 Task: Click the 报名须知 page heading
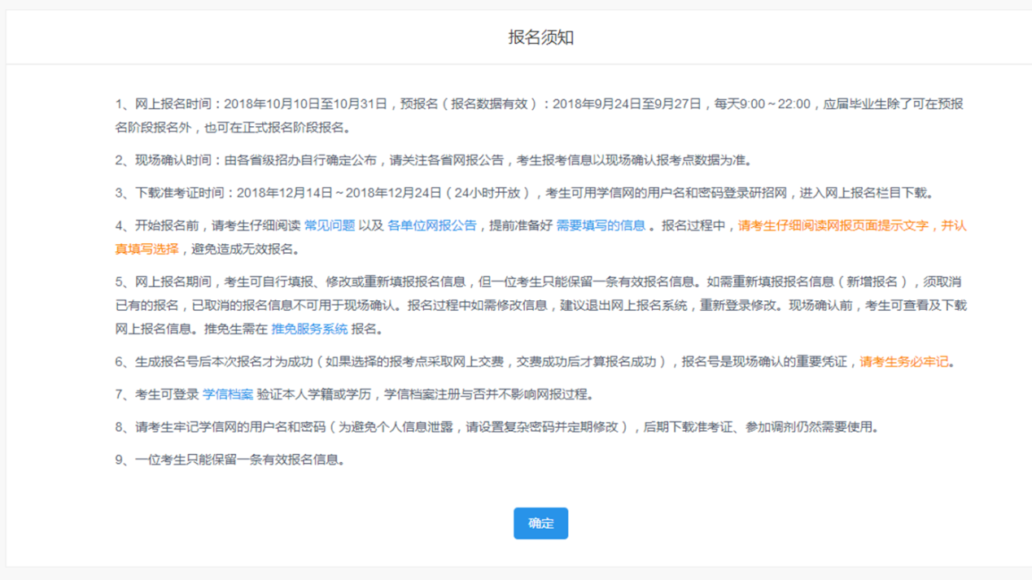click(540, 37)
